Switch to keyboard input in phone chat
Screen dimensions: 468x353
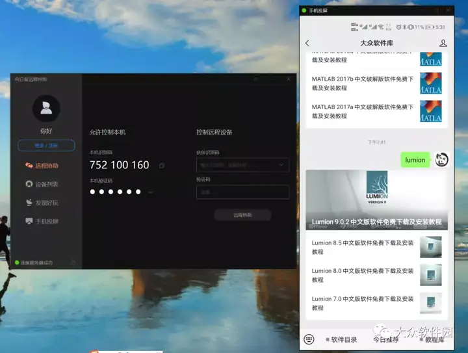coord(309,339)
